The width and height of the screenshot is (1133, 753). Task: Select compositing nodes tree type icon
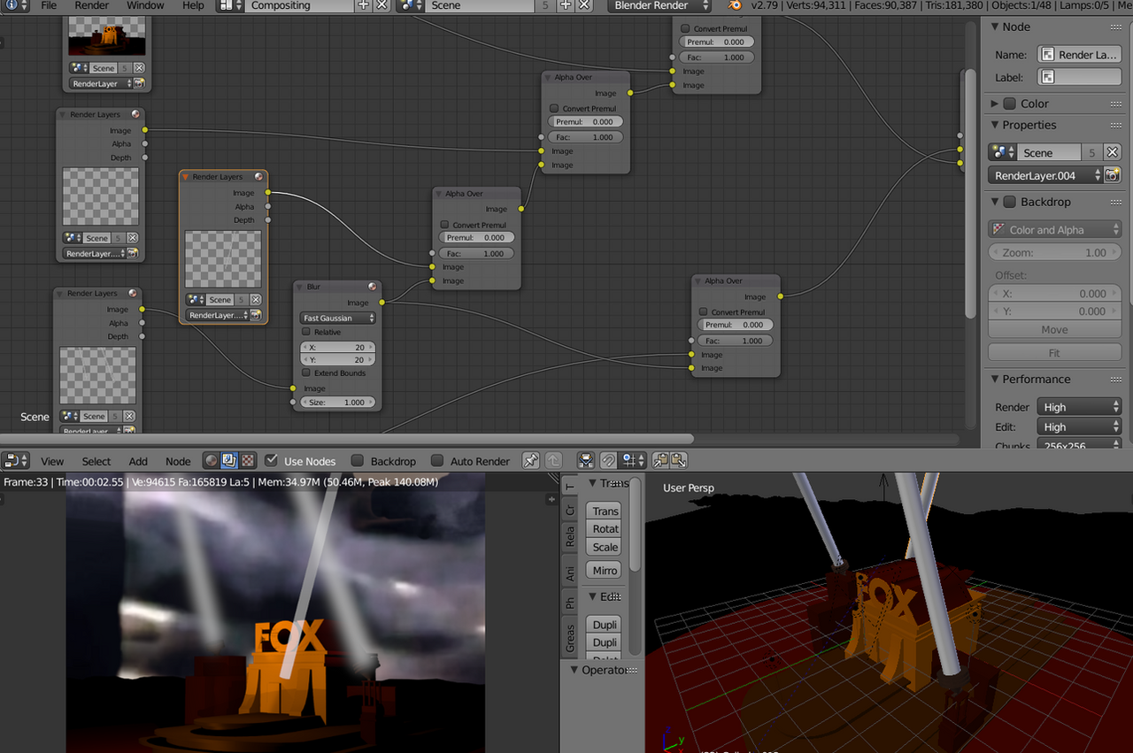point(229,460)
